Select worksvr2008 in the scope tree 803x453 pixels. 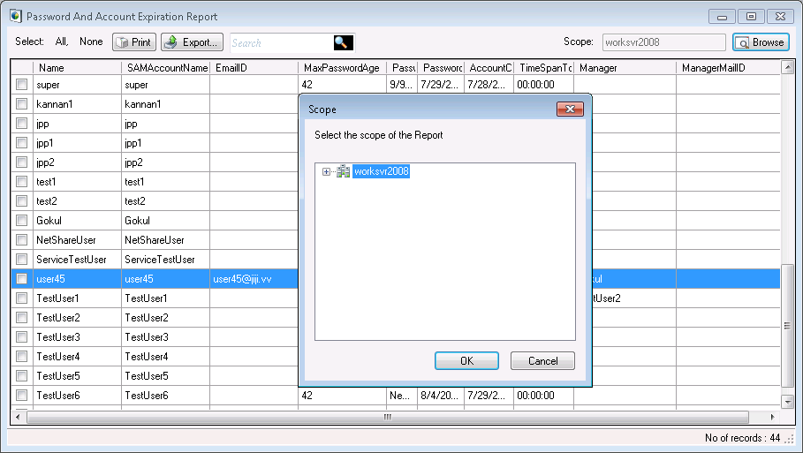(381, 171)
